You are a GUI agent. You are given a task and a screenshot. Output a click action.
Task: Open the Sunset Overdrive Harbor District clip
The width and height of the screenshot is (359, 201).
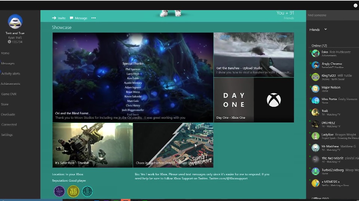(x=173, y=145)
